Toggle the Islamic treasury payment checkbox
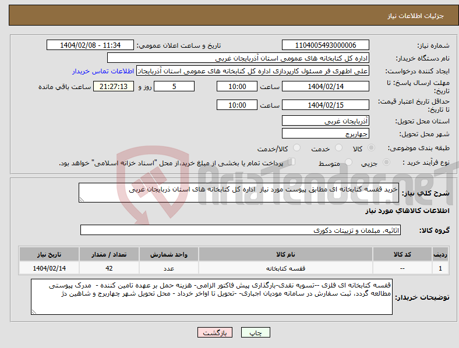The height and width of the screenshot is (348, 459). (292, 162)
